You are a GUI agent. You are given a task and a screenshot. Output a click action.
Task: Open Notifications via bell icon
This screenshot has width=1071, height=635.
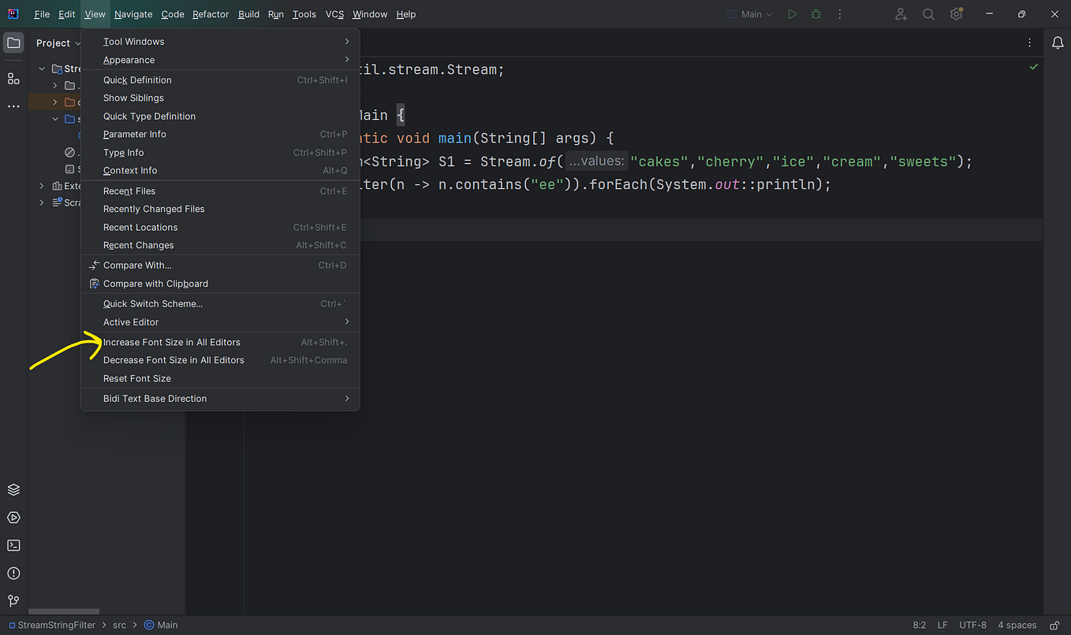[1058, 43]
